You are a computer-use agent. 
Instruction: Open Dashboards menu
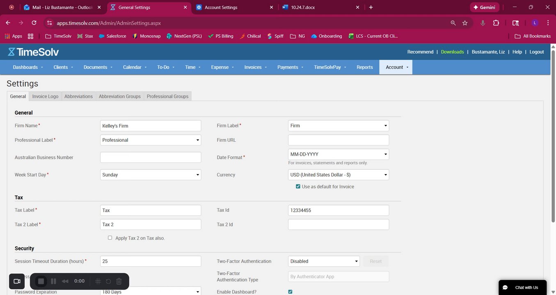point(28,67)
